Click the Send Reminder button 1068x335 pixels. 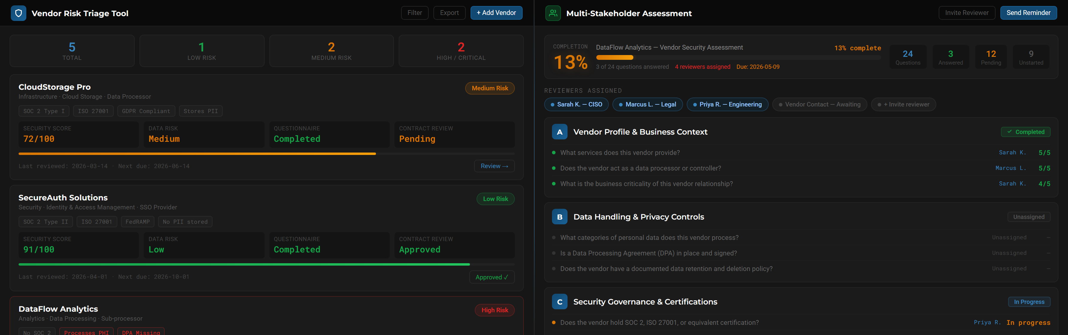pyautogui.click(x=1028, y=13)
